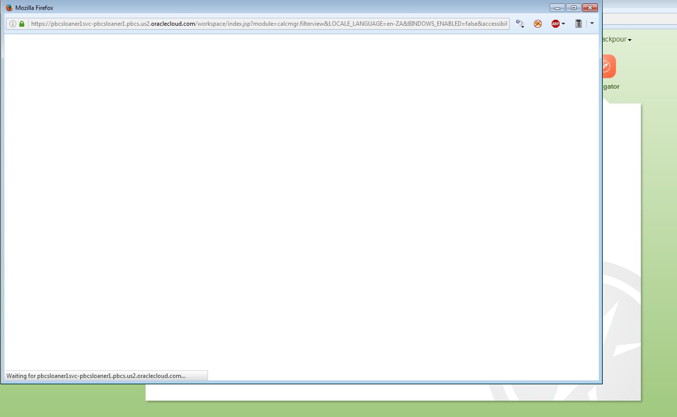677x417 pixels.
Task: Click the Navigator label behind the popup
Action: [611, 87]
